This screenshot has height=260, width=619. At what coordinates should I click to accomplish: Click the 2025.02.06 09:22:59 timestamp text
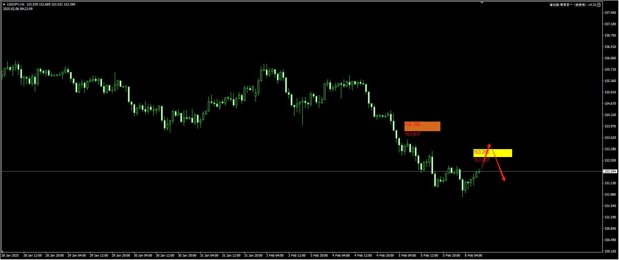tap(18, 9)
